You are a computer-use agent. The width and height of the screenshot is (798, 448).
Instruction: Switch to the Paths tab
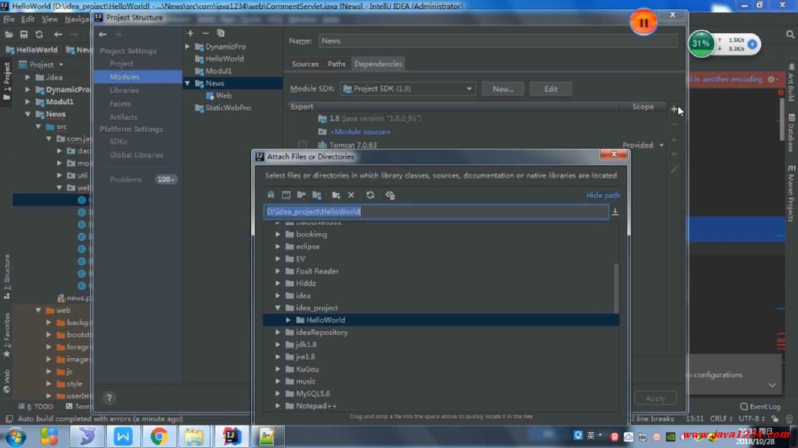(336, 64)
